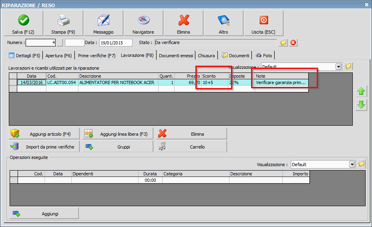Open the Foto tab
Image resolution: width=372 pixels, height=227 pixels.
pyautogui.click(x=264, y=56)
